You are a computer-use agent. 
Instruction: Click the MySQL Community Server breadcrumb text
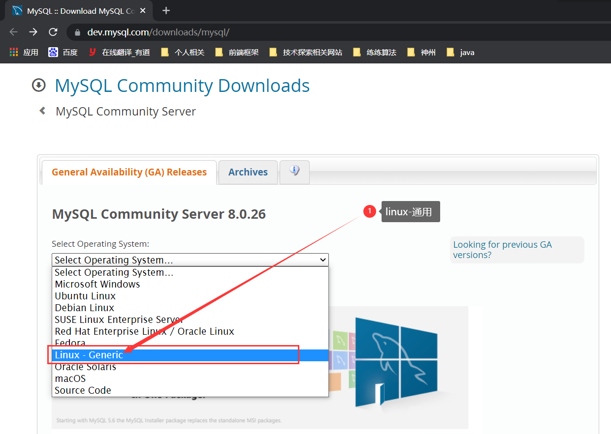click(x=126, y=112)
